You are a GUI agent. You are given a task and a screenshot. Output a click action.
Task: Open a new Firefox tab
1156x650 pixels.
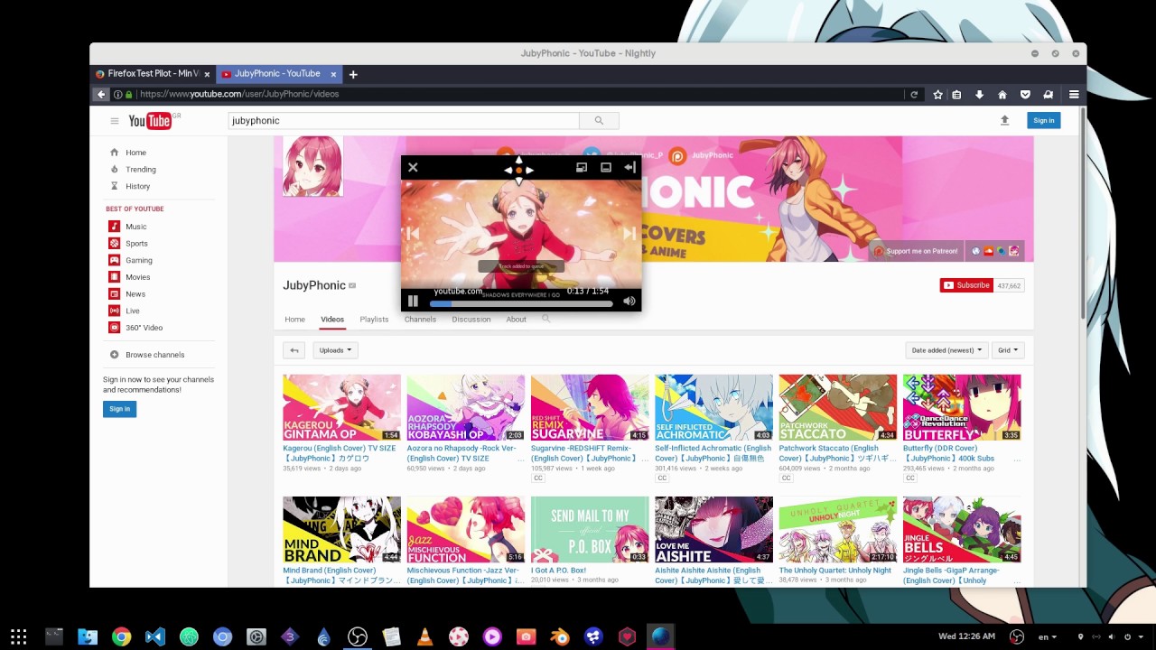click(353, 74)
